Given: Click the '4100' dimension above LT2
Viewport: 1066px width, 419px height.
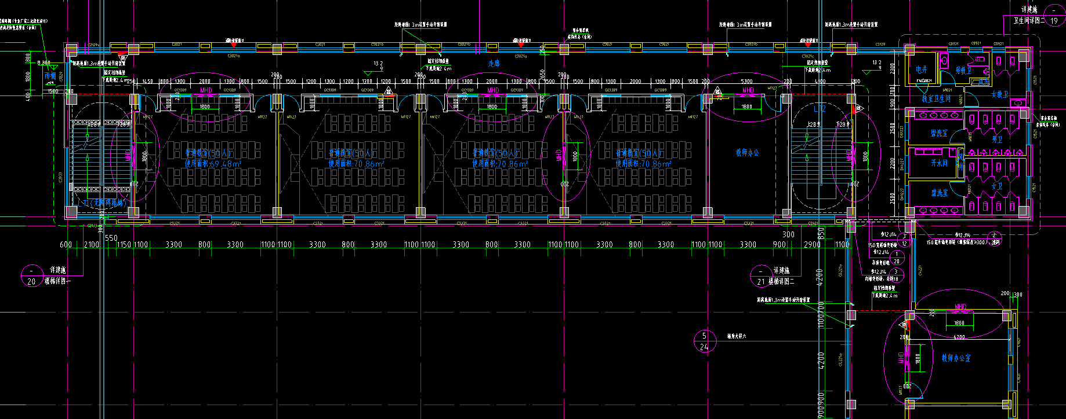Looking at the screenshot, I should [x=820, y=82].
